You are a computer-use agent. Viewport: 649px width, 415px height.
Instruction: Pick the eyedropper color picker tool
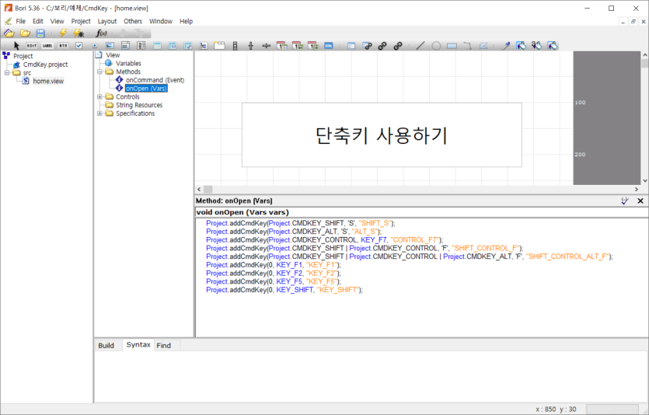[505, 46]
